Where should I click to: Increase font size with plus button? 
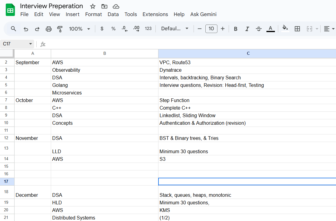[223, 28]
